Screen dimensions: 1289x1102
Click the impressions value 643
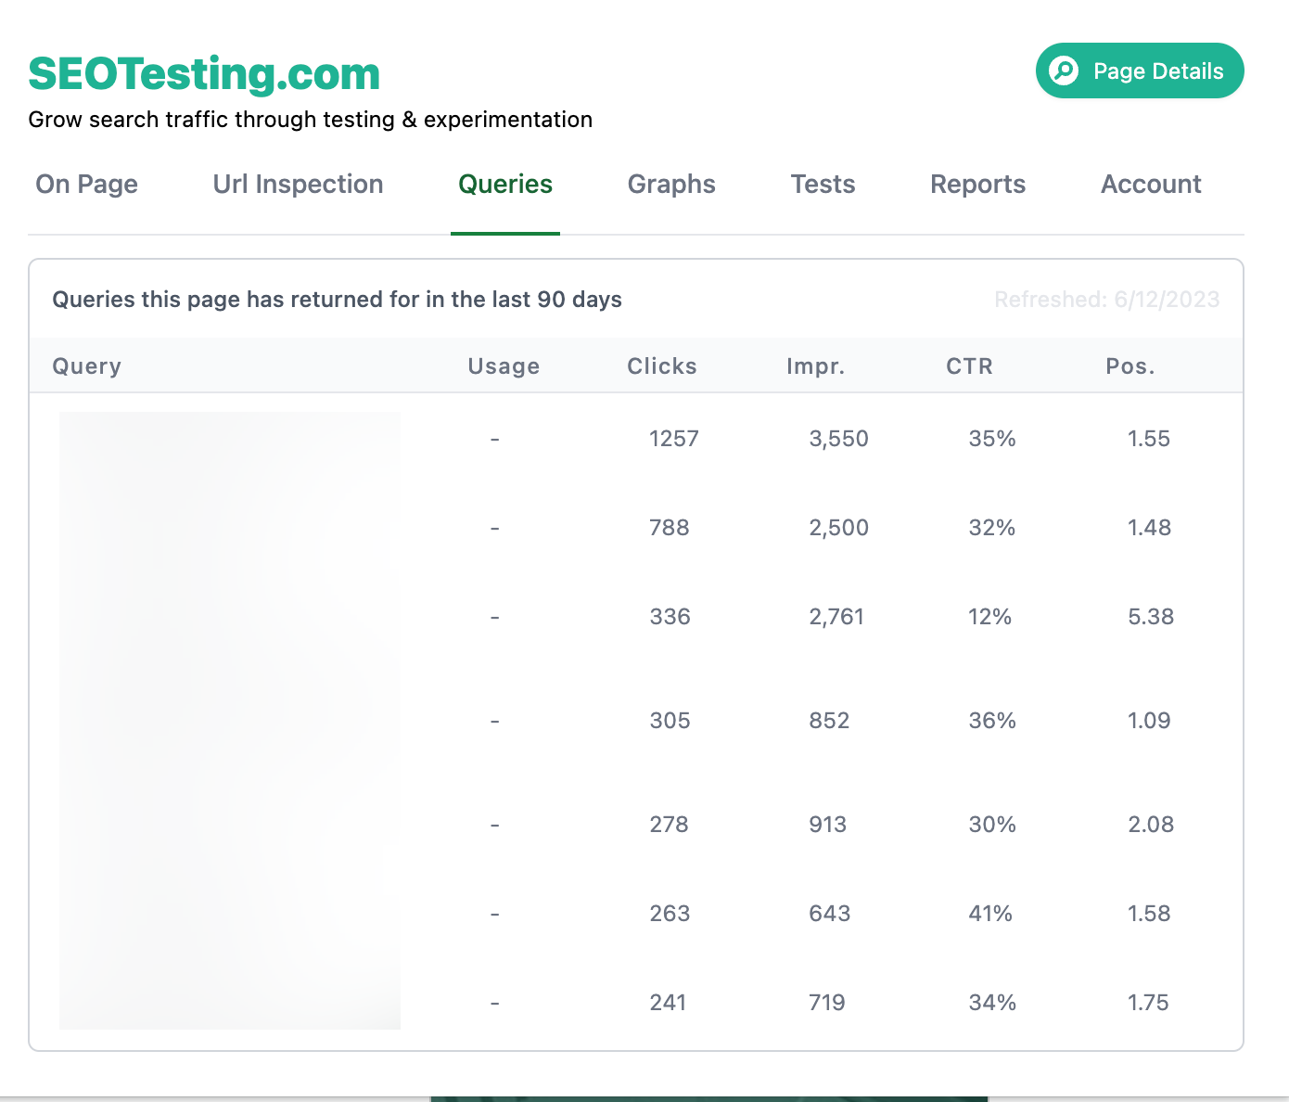[x=830, y=914]
